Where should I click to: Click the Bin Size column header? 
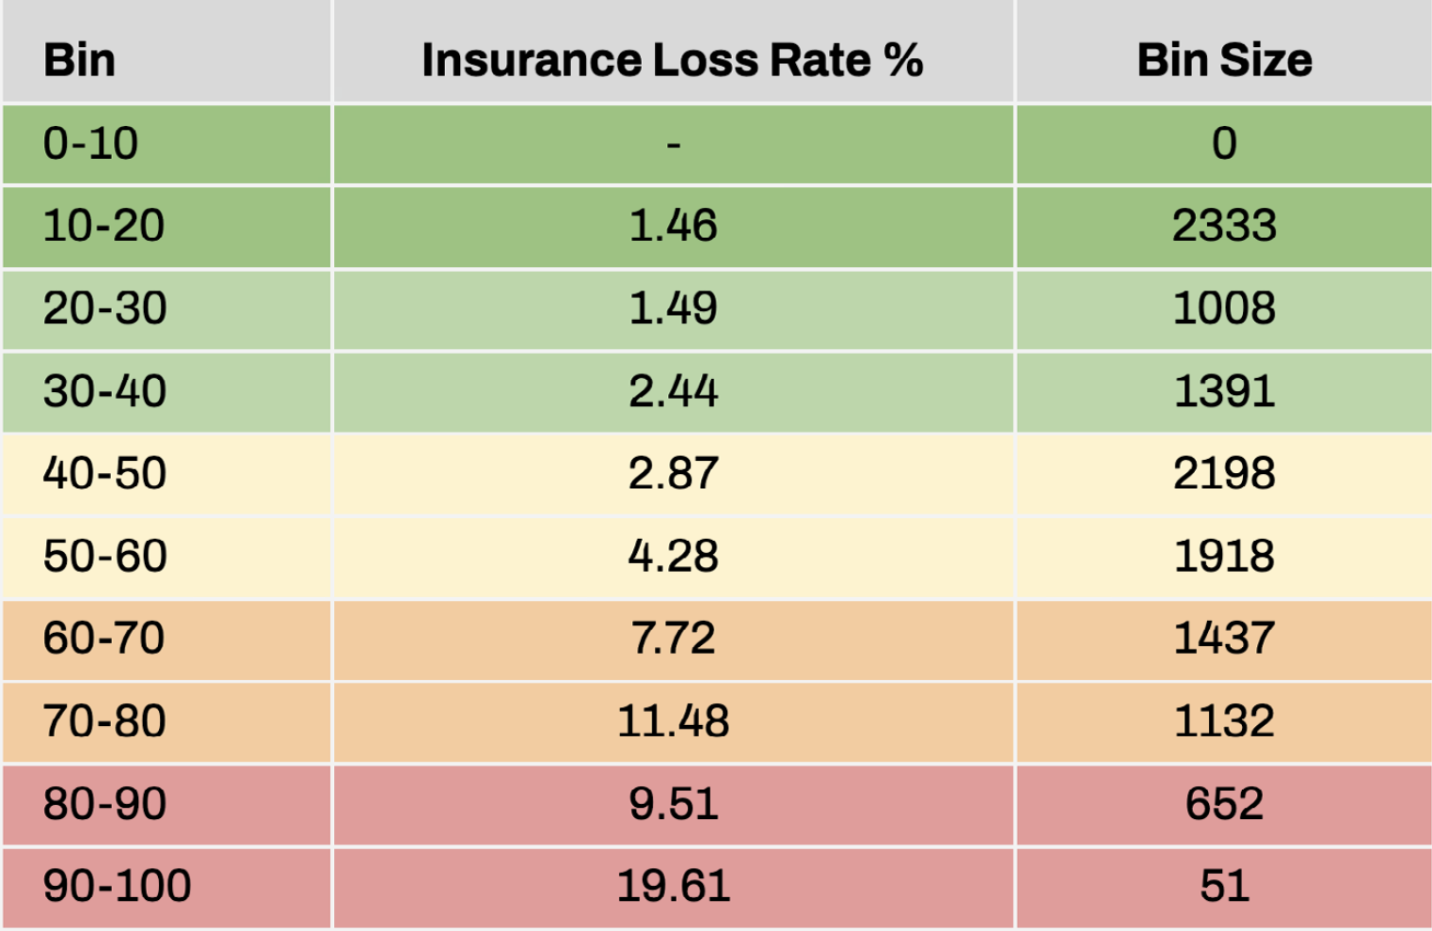coord(1223,60)
